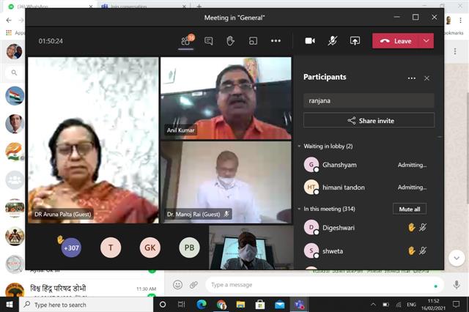Show hidden system tray icons
469x312 pixels.
[x=373, y=305]
